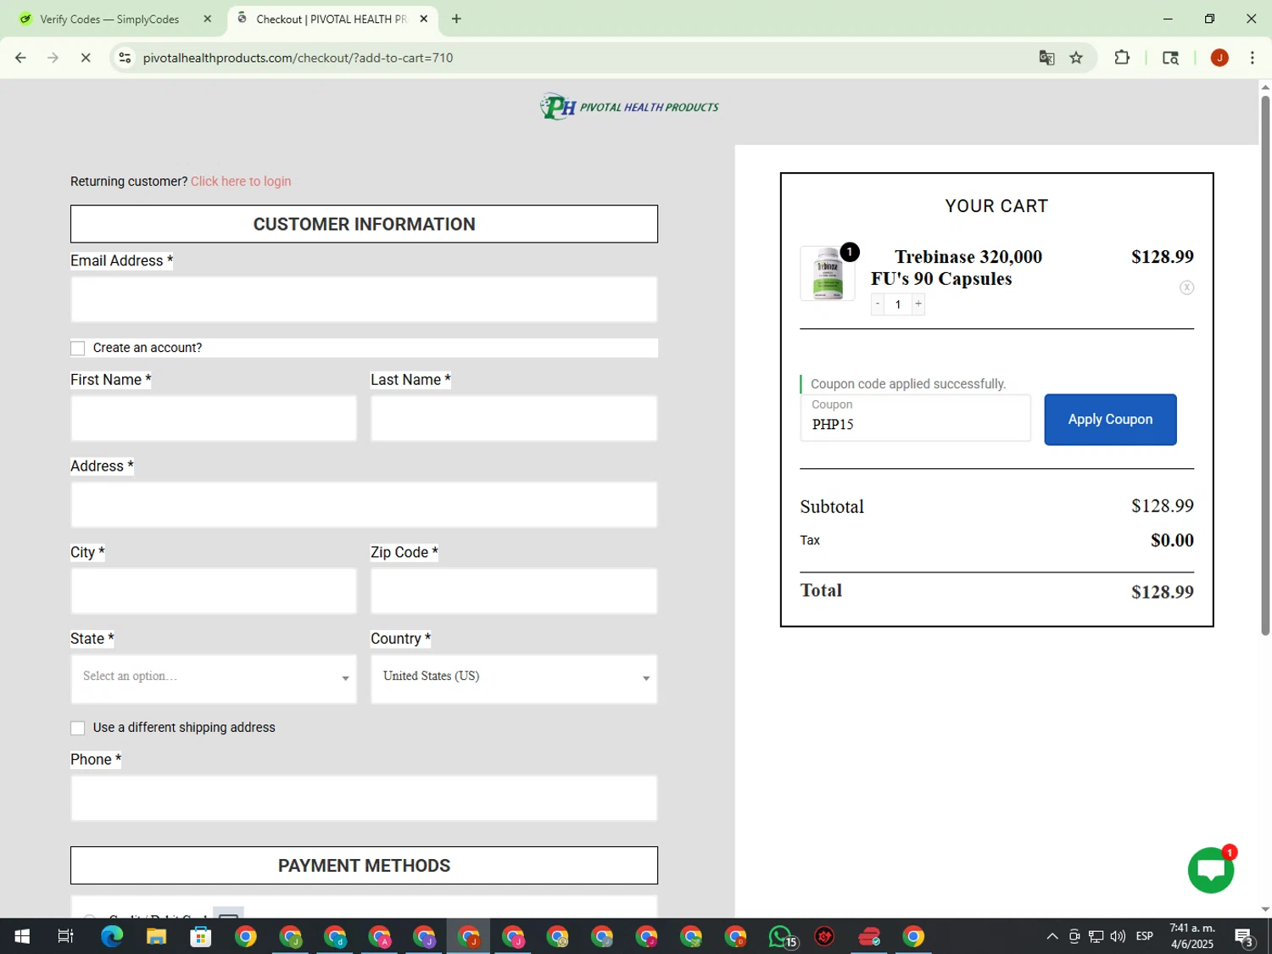Open Task View on the taskbar
1272x954 pixels.
(65, 936)
